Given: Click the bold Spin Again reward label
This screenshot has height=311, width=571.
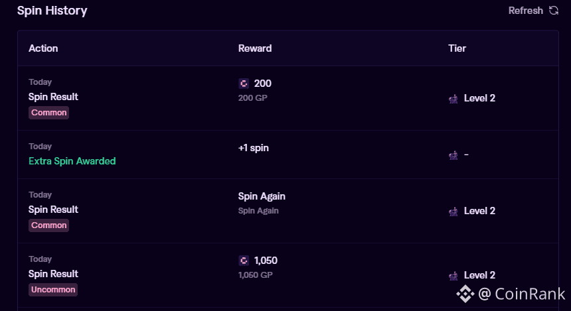Looking at the screenshot, I should [262, 196].
